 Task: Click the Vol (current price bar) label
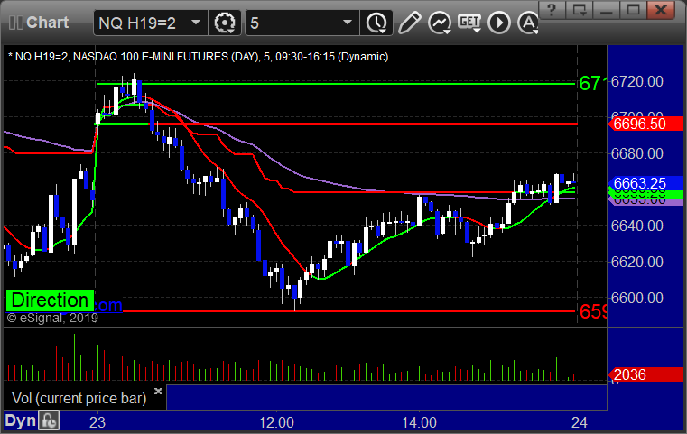tap(79, 399)
